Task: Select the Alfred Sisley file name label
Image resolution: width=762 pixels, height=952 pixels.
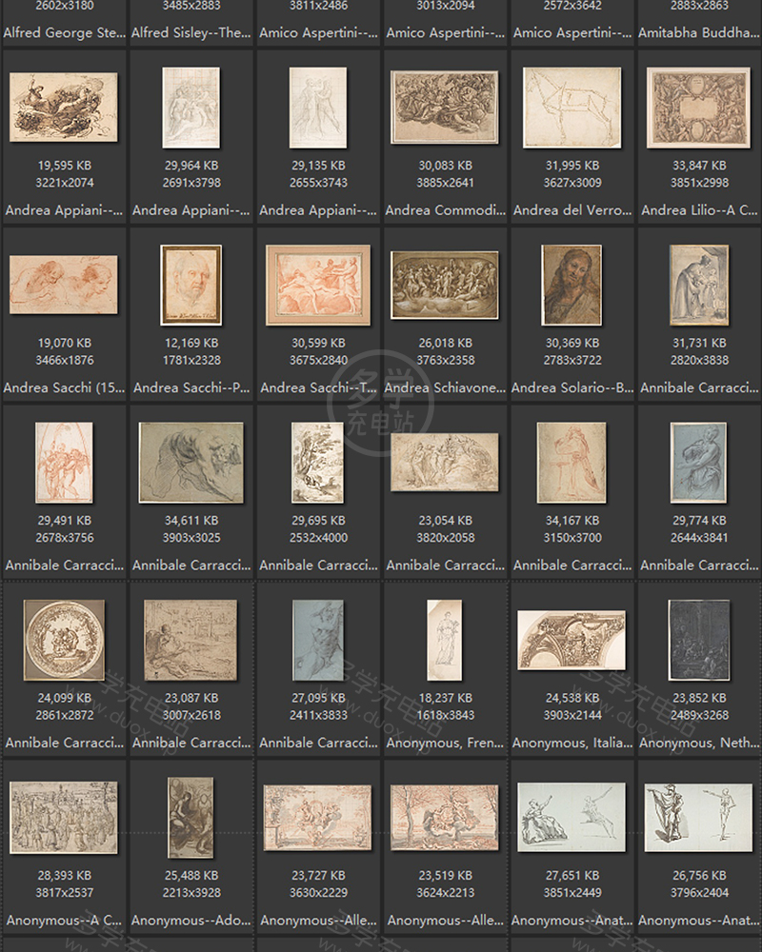Action: point(190,32)
